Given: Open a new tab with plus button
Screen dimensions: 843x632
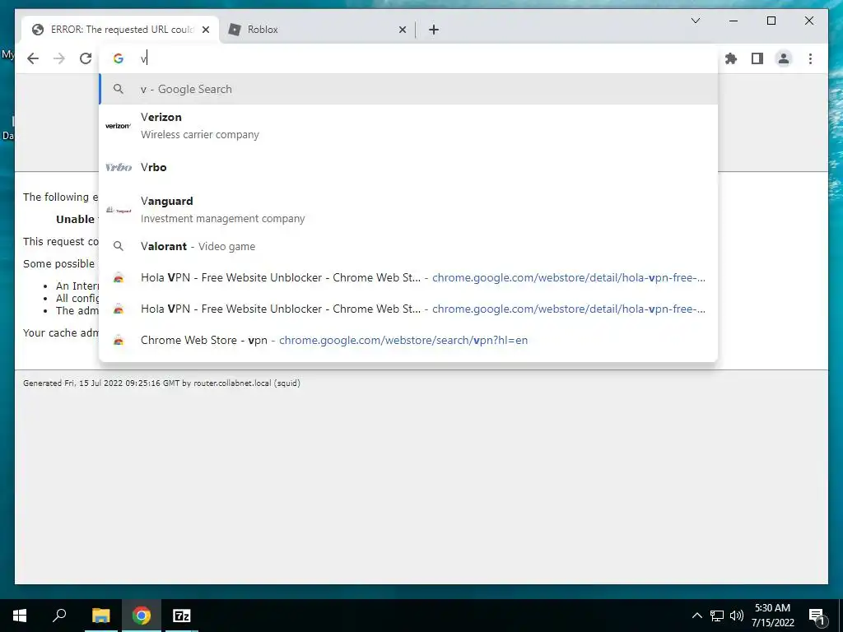Looking at the screenshot, I should 434,30.
